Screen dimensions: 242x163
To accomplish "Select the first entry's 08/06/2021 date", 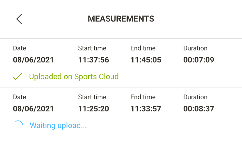I will point(33,60).
